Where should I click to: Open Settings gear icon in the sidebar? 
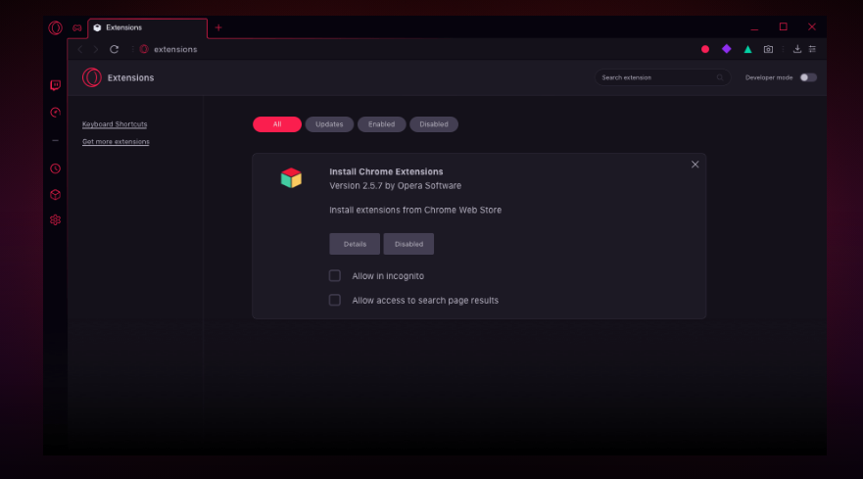[x=55, y=220]
